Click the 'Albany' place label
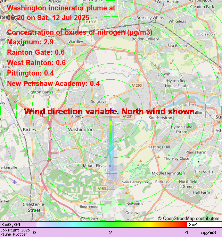 click(x=77, y=116)
